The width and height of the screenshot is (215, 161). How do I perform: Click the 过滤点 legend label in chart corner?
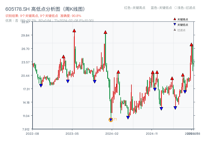pos(181,30)
